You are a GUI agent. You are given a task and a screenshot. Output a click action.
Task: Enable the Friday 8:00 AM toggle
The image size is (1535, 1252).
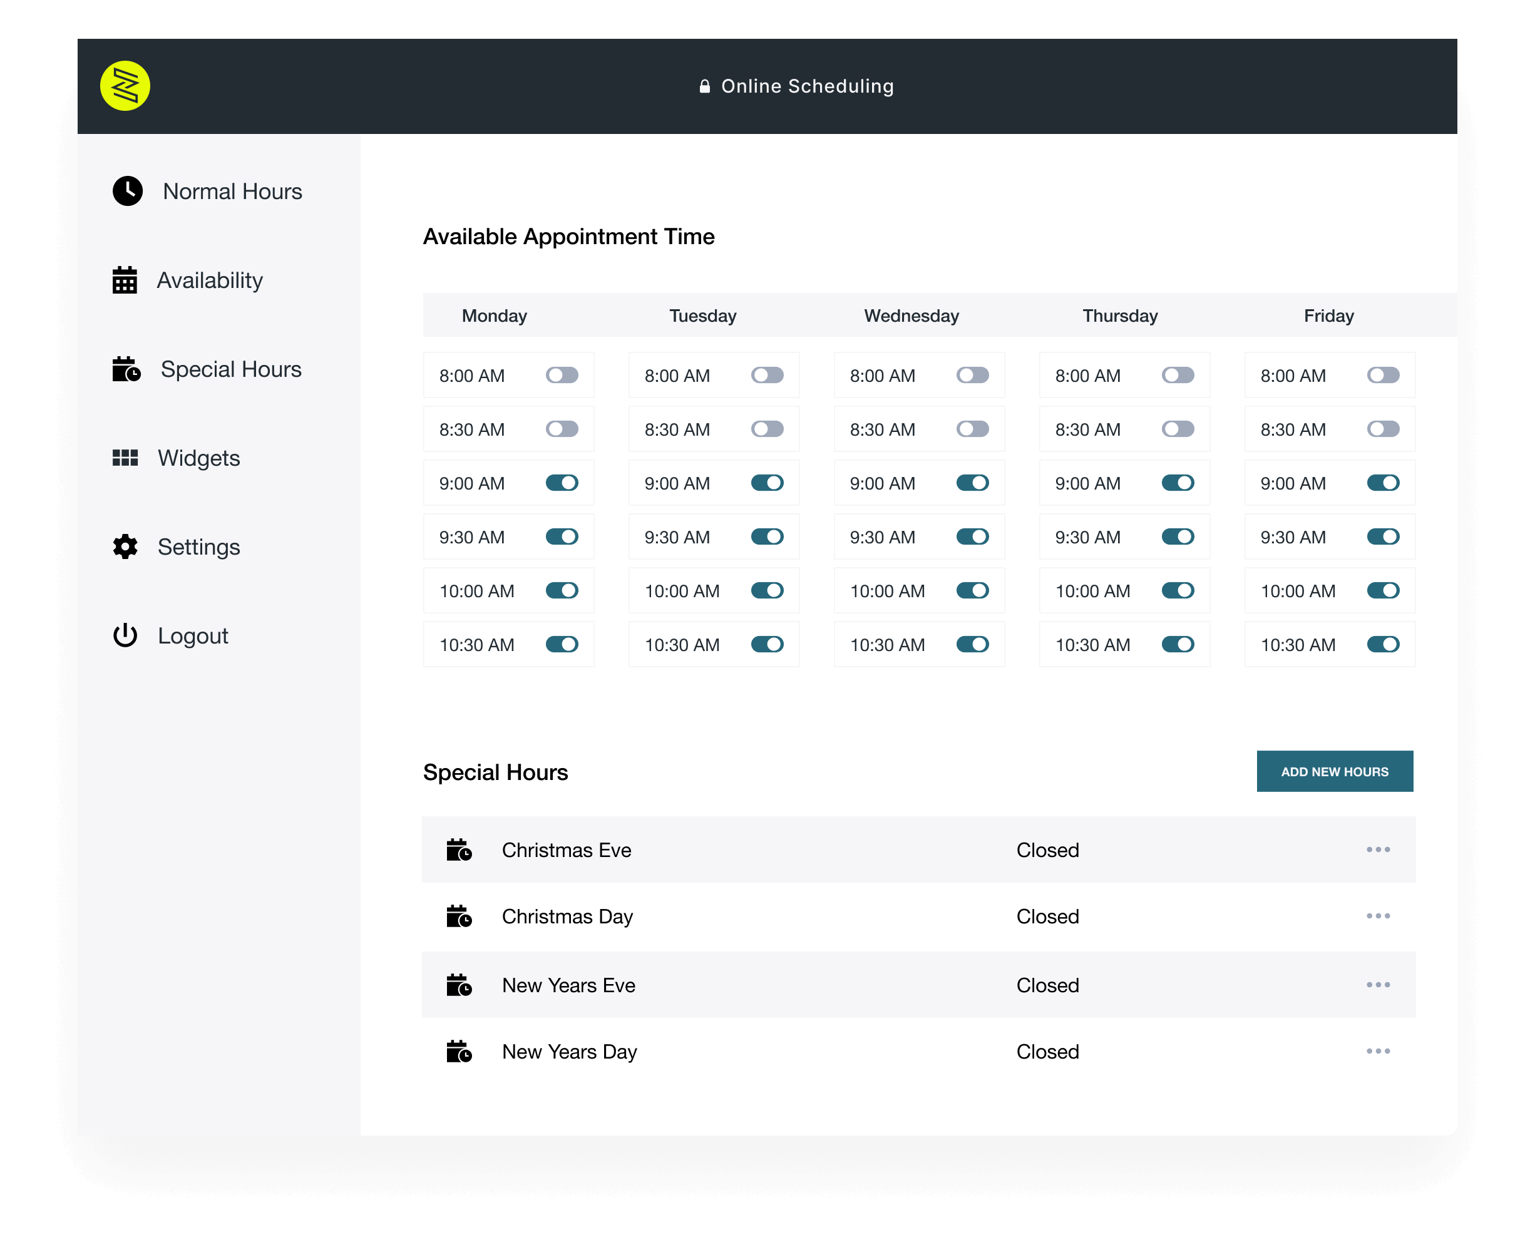coord(1384,375)
